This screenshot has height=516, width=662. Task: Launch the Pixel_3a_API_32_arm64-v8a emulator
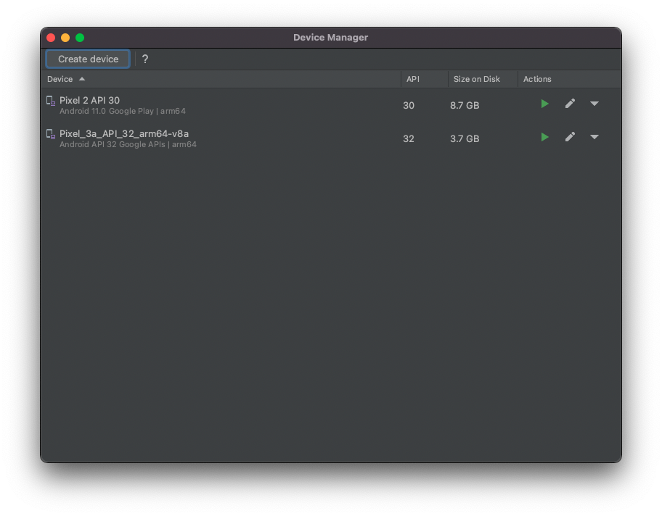pos(544,137)
